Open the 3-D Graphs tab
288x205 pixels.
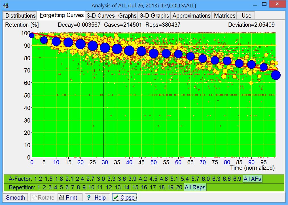pyautogui.click(x=154, y=16)
